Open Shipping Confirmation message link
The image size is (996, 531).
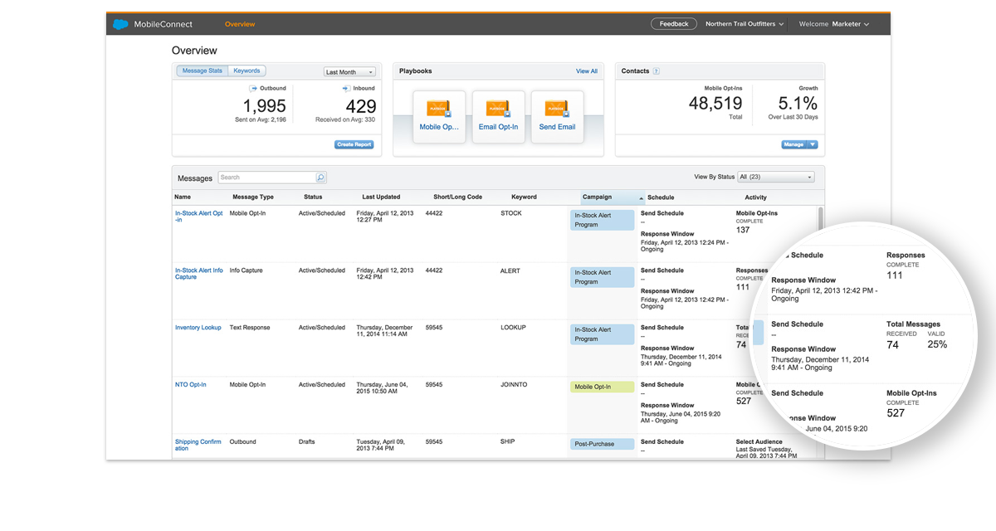coord(198,446)
